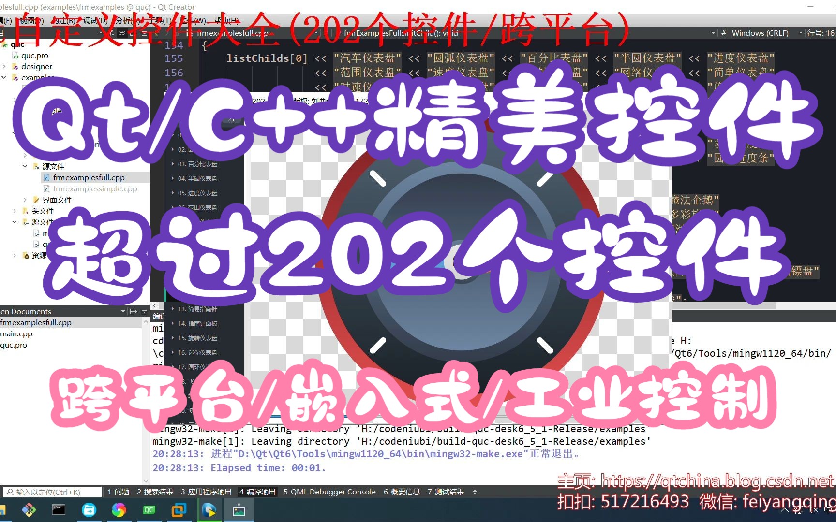Open the 视图(V) menu
Screen dimensions: 836x522
pos(32,20)
